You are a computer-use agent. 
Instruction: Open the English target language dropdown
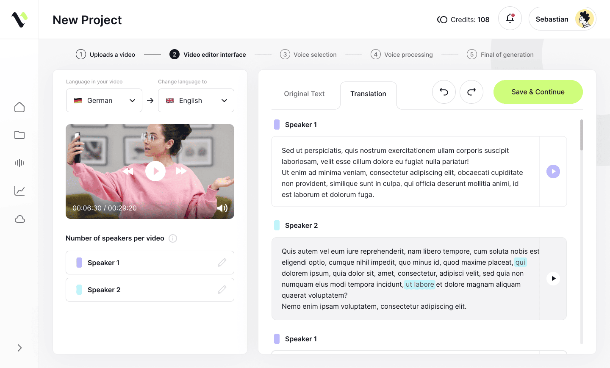click(196, 100)
